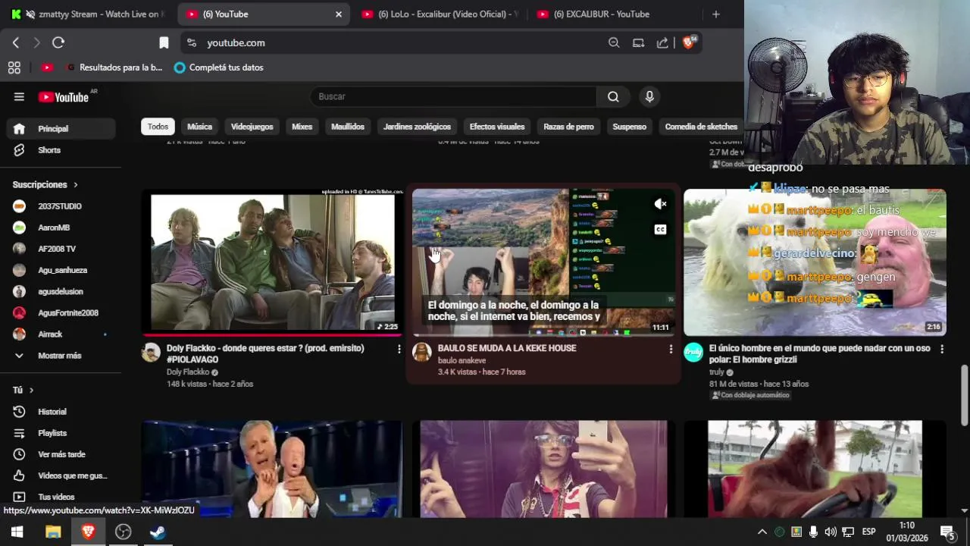970x546 pixels.
Task: Expand the Tú section
Action: pyautogui.click(x=23, y=390)
